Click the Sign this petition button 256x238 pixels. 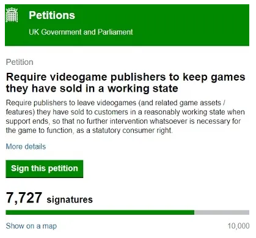tap(45, 169)
